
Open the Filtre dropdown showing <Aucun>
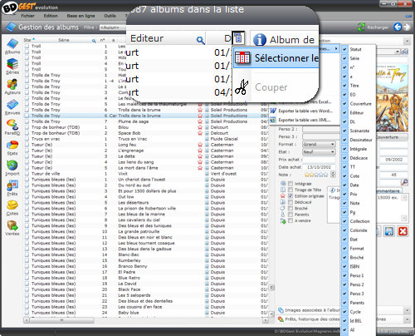(x=113, y=27)
